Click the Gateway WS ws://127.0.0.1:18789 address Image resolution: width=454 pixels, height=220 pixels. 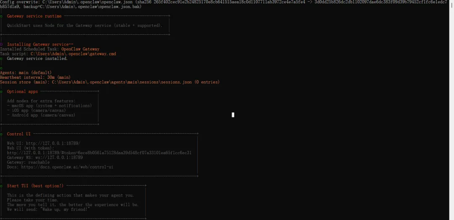[x=59, y=157]
